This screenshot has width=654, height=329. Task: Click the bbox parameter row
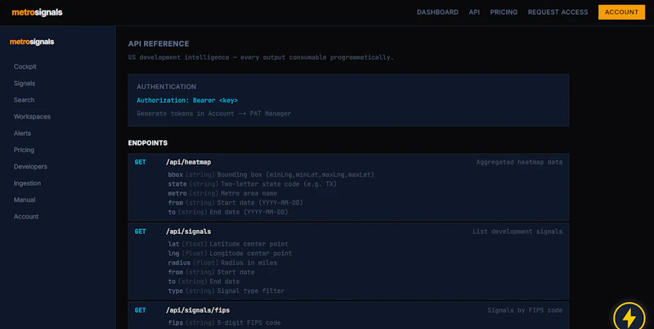tap(271, 174)
